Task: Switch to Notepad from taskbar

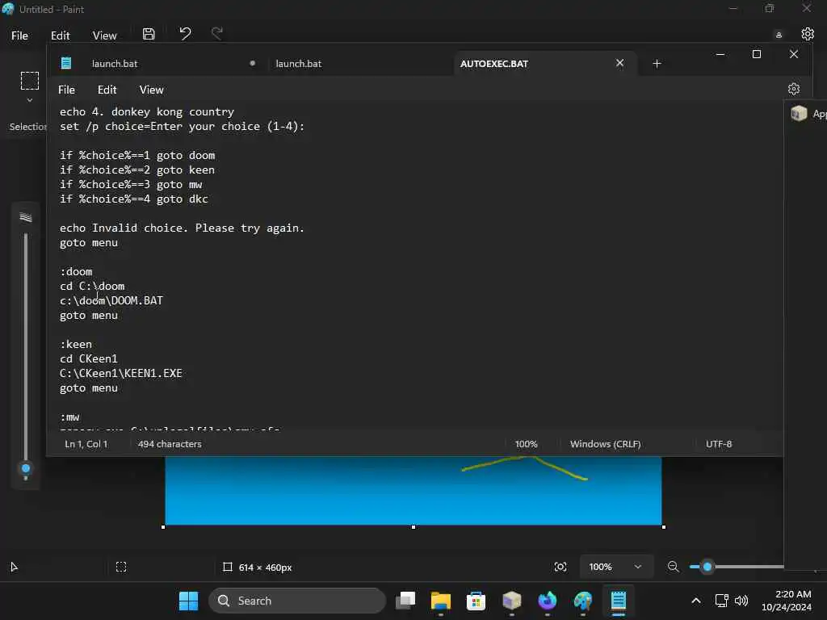Action: 618,601
